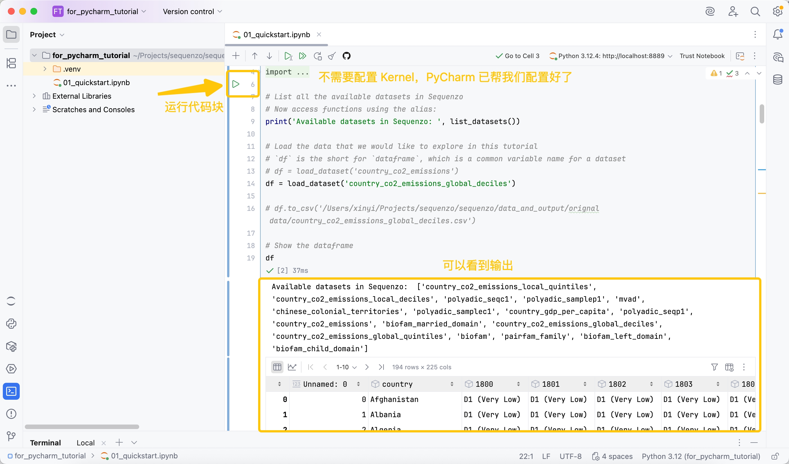Open the Database tool window
Viewport: 789px width, 464px height.
[x=778, y=79]
